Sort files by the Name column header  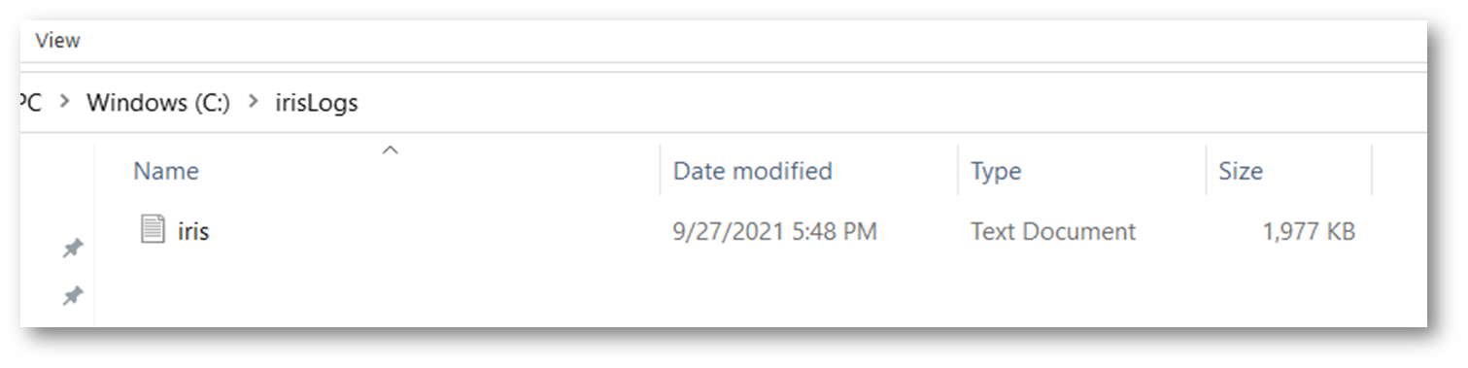click(166, 172)
